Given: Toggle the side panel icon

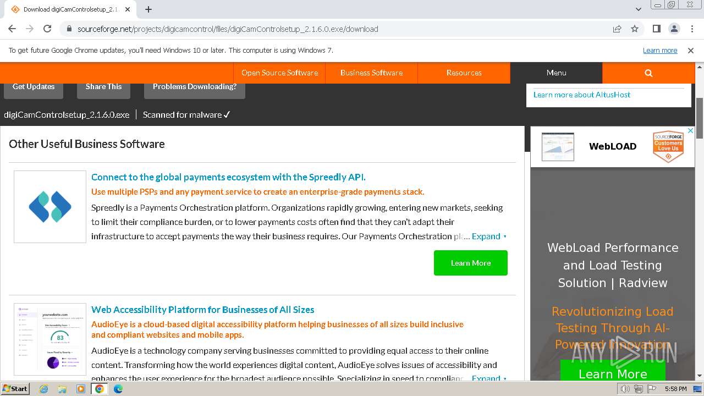Looking at the screenshot, I should click(656, 29).
